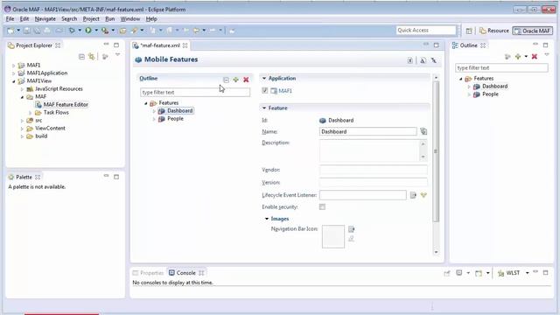This screenshot has width=560, height=315.
Task: Click the Description box scroll-down arrow
Action: click(423, 157)
